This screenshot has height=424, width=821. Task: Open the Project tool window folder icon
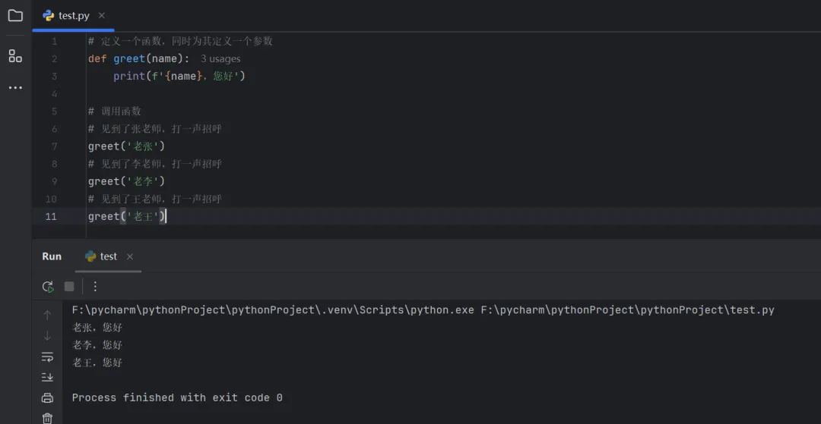[x=15, y=15]
